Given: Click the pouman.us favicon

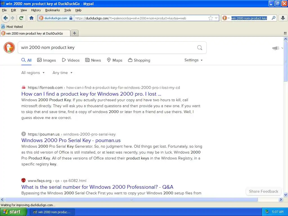Looking at the screenshot, I should click(24, 134).
